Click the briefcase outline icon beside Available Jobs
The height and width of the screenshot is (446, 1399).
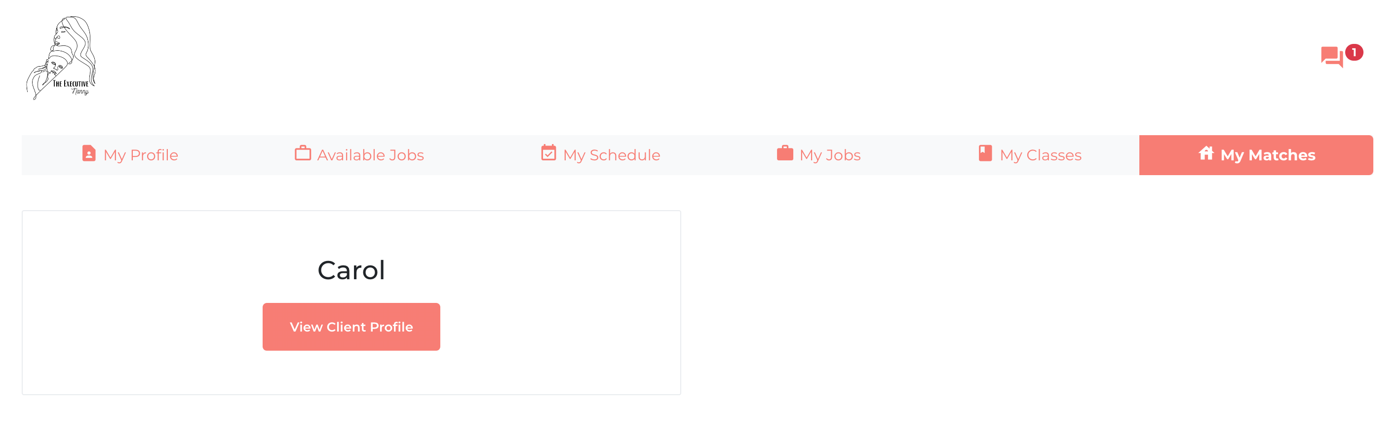pos(303,153)
